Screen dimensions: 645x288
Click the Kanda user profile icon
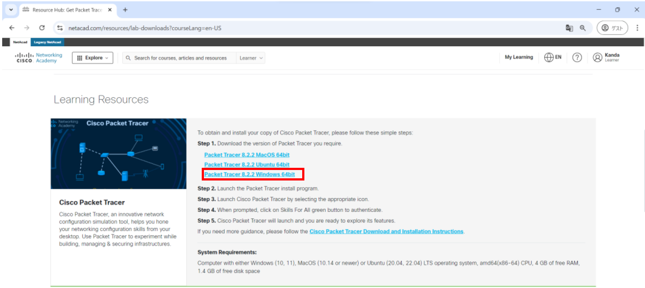pos(597,58)
